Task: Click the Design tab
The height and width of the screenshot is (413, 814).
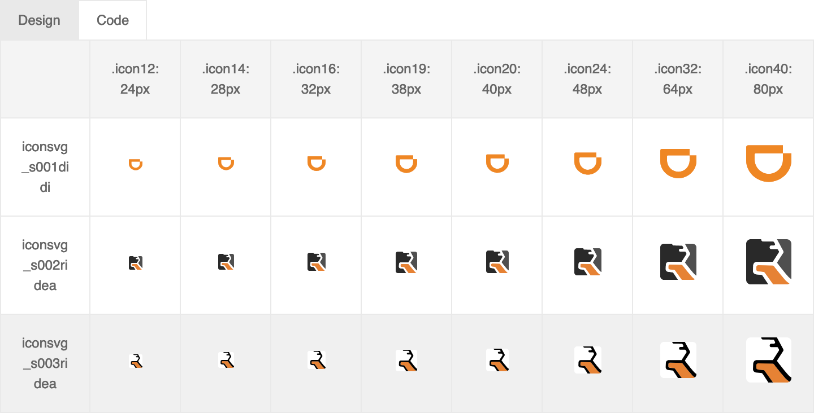Action: (39, 20)
